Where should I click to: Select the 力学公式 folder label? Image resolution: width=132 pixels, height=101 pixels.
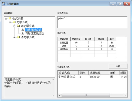pyautogui.click(x=22, y=22)
